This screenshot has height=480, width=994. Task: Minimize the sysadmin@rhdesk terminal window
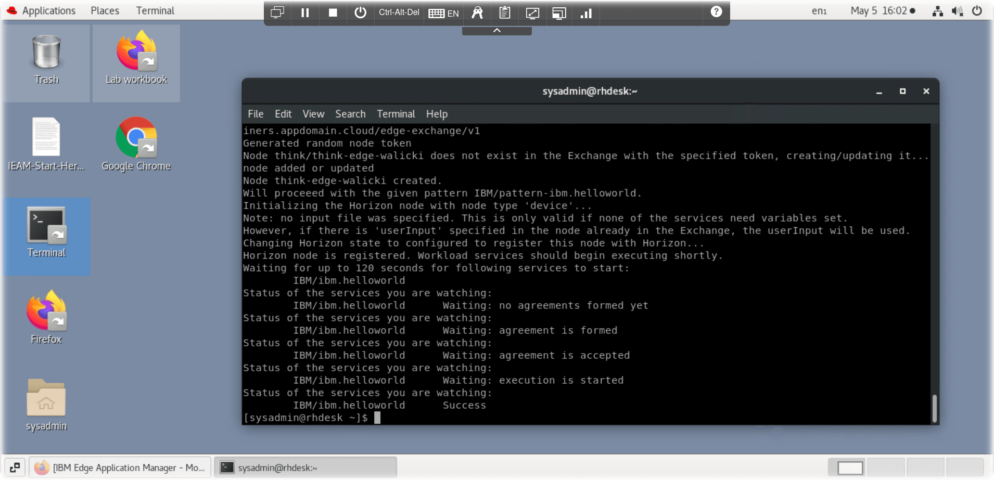coord(879,92)
